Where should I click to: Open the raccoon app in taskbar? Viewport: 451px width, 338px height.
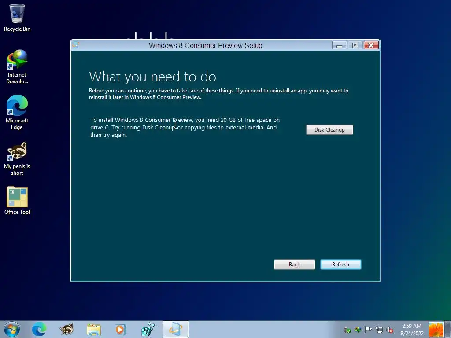click(67, 329)
